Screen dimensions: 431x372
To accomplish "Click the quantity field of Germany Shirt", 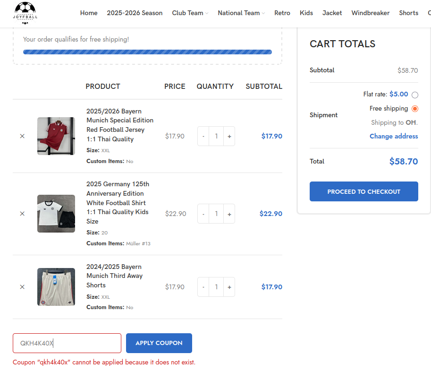I will tap(216, 214).
